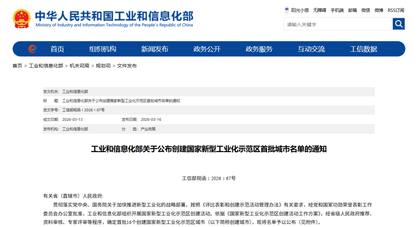Open the 微信 WeChat link

click(x=365, y=10)
